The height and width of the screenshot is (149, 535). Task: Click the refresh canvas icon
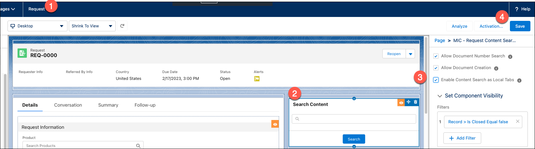122,26
